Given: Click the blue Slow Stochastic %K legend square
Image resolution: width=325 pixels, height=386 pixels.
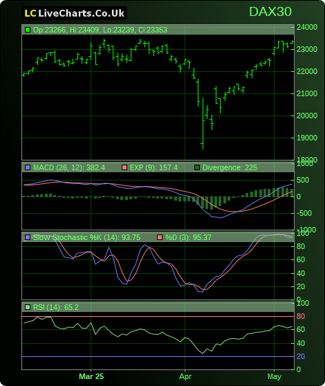Looking at the screenshot, I should pyautogui.click(x=28, y=237).
